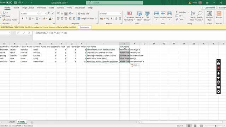Apply Percent Style format
226x127 pixels.
click(x=107, y=19)
